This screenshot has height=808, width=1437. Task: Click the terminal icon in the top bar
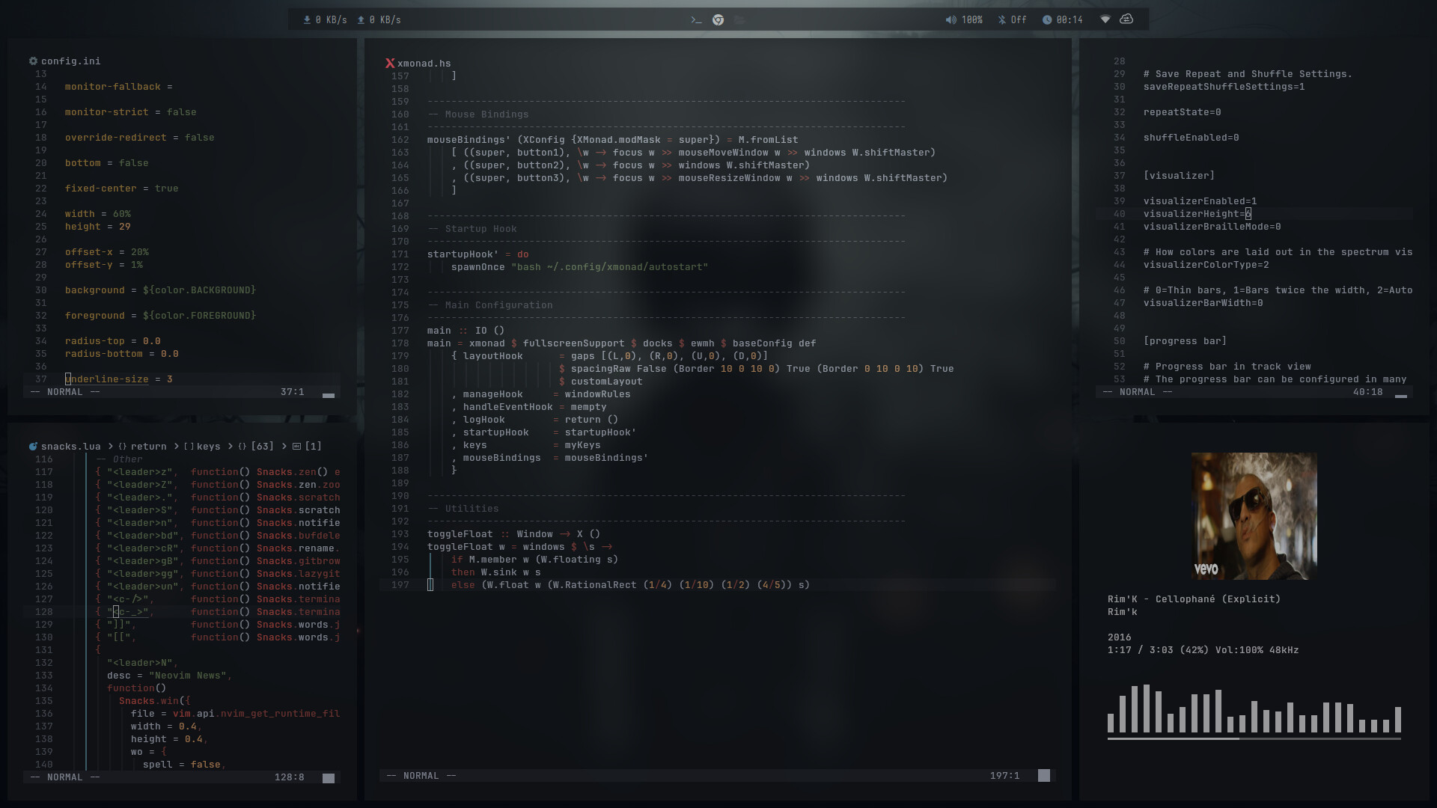coord(696,20)
